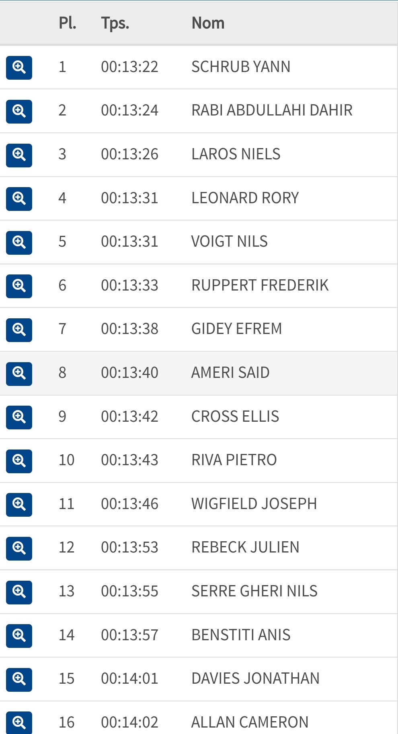398x734 pixels.
Task: Open zoom icon for BENSTITI ANIS
Action: (19, 636)
